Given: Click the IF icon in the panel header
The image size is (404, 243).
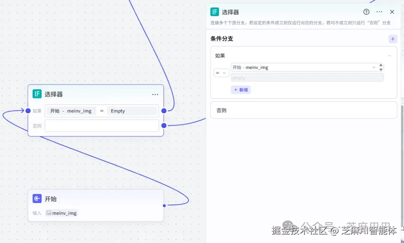Looking at the screenshot, I should click(214, 12).
